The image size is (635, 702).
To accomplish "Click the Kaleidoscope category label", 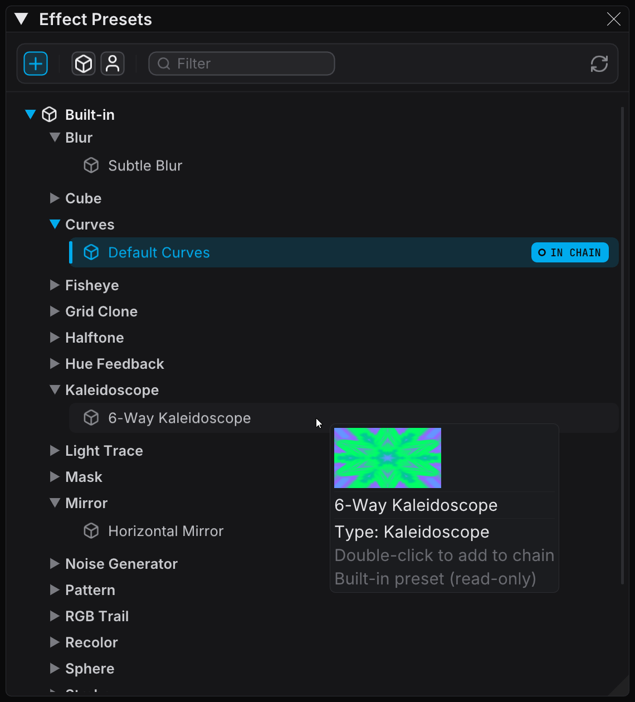I will click(x=112, y=390).
